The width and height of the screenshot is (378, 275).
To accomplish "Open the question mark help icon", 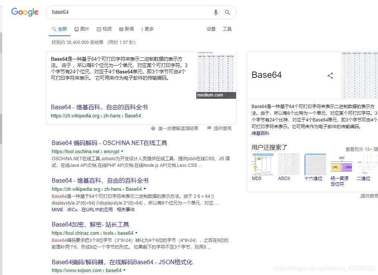I will [x=153, y=128].
